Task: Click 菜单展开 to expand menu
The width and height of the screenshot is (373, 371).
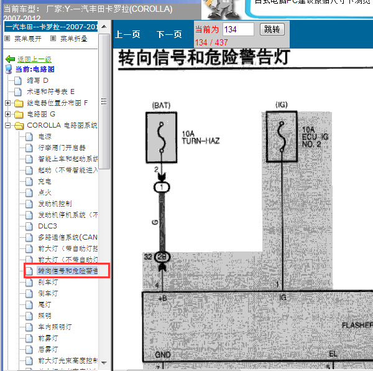Action: point(27,39)
